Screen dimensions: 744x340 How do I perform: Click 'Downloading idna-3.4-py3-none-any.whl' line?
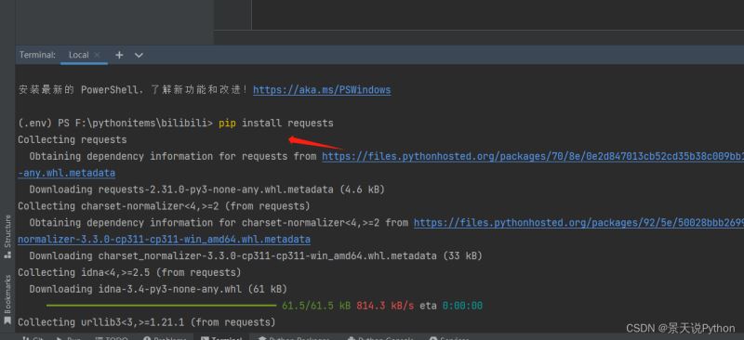coord(158,289)
